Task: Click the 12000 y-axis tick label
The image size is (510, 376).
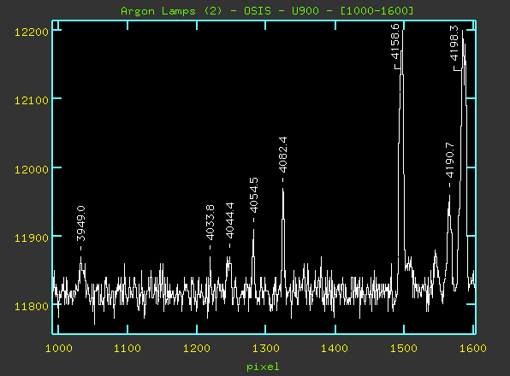Action: point(31,169)
